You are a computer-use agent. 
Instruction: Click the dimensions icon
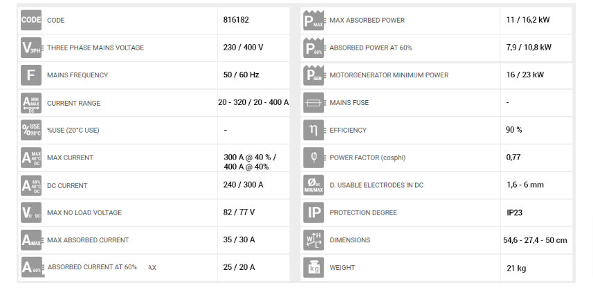click(x=313, y=240)
